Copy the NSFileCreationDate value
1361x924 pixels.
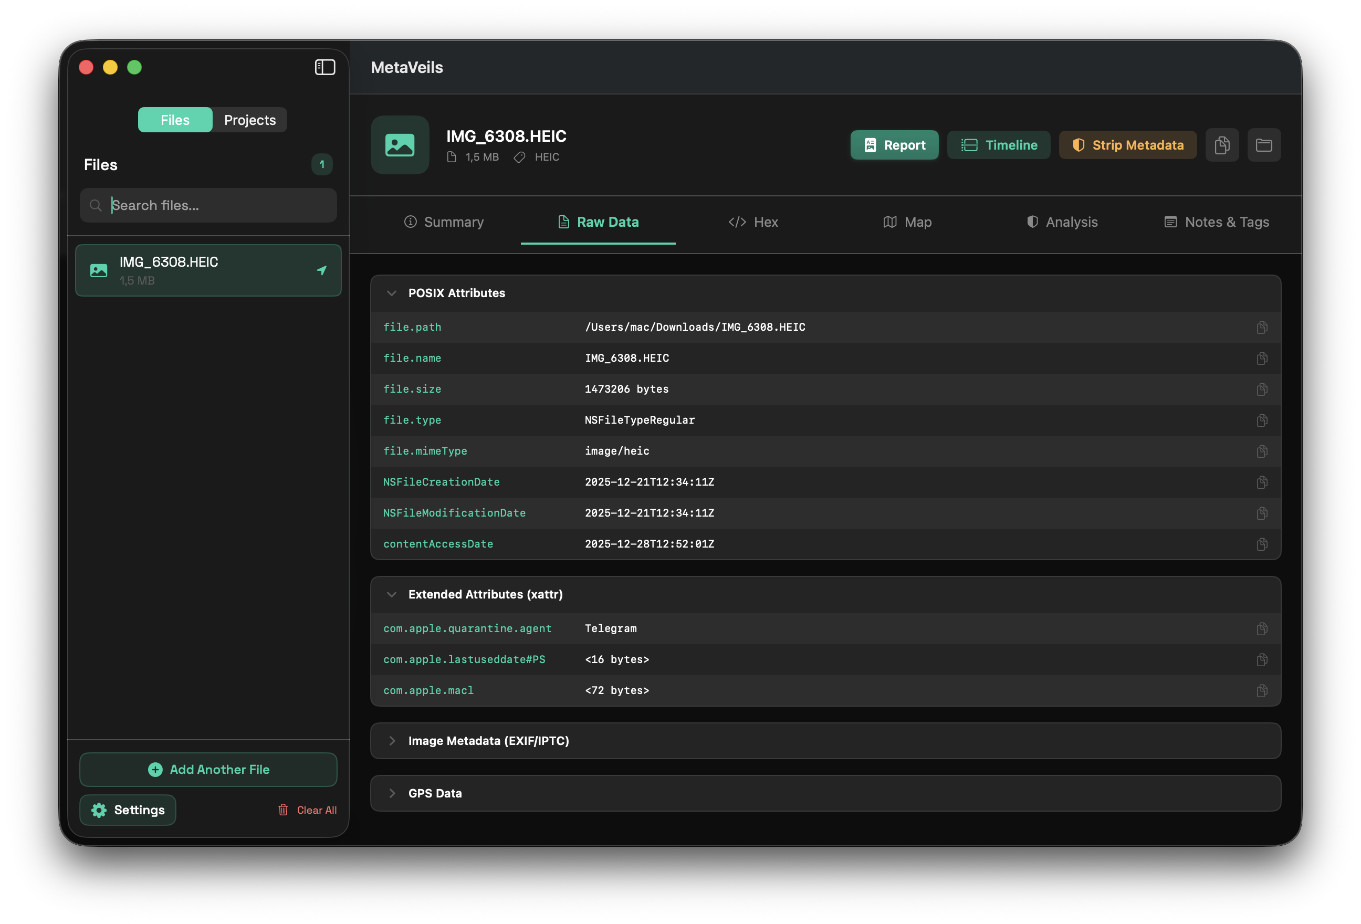1261,482
